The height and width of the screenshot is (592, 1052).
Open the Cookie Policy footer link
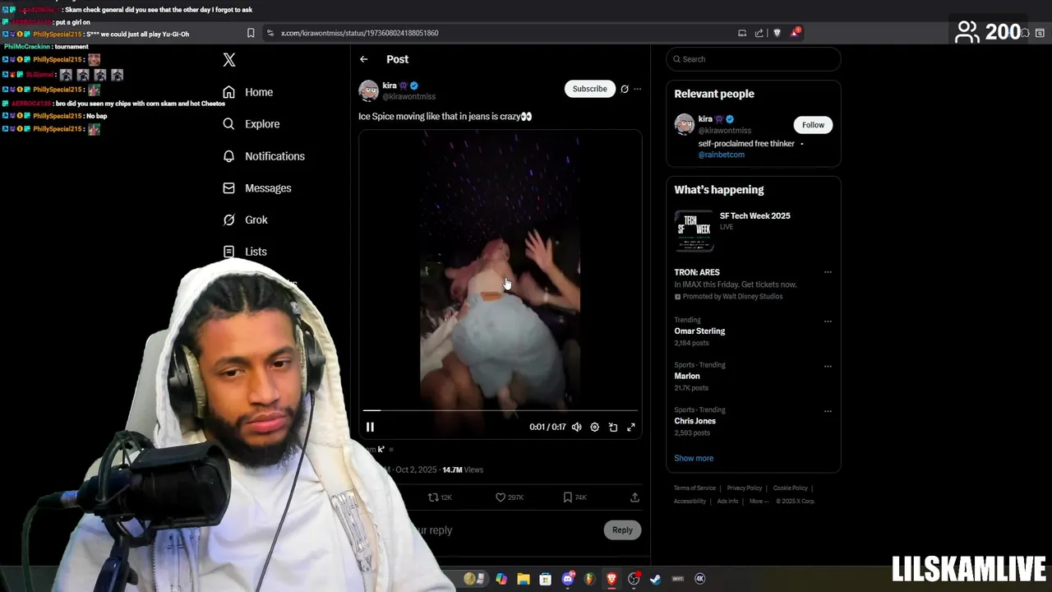[x=791, y=488]
